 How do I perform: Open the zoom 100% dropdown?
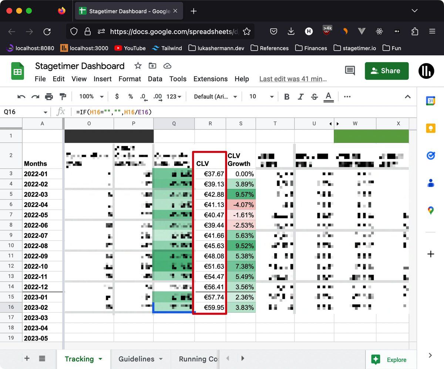(x=91, y=97)
